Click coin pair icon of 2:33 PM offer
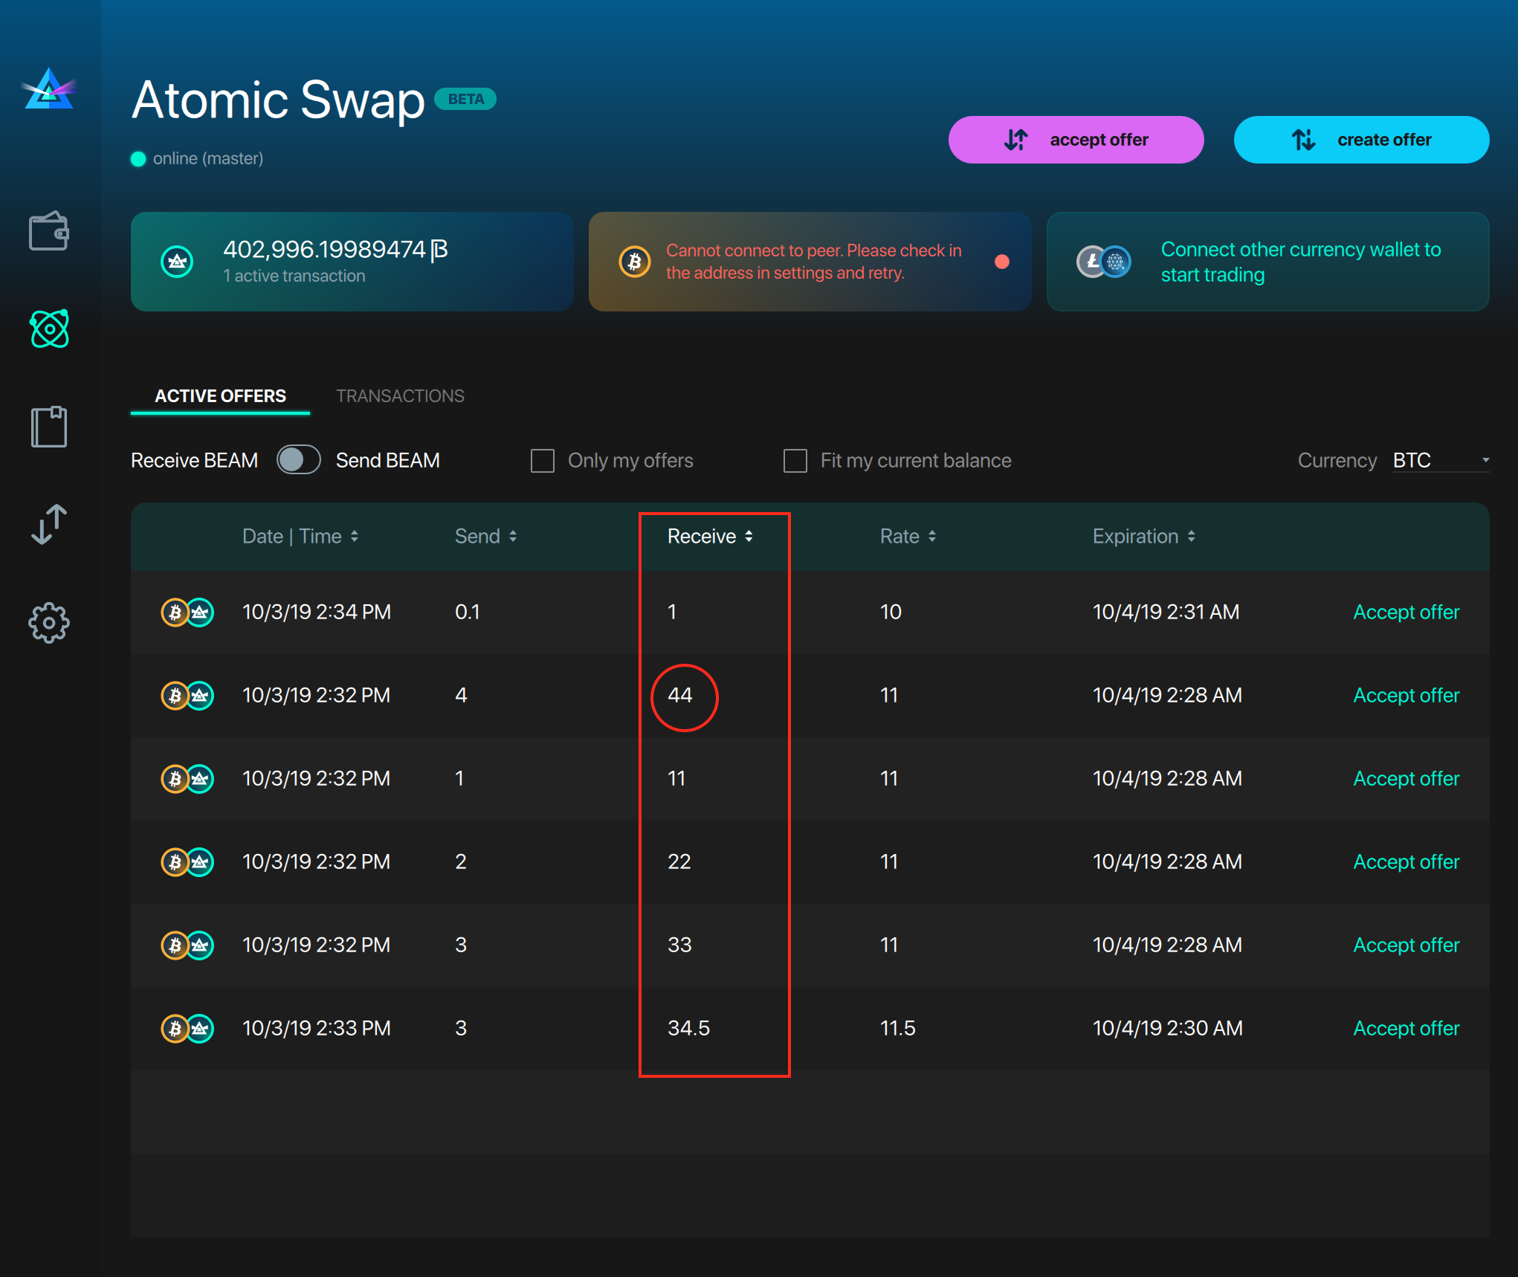The image size is (1518, 1277). [187, 1029]
